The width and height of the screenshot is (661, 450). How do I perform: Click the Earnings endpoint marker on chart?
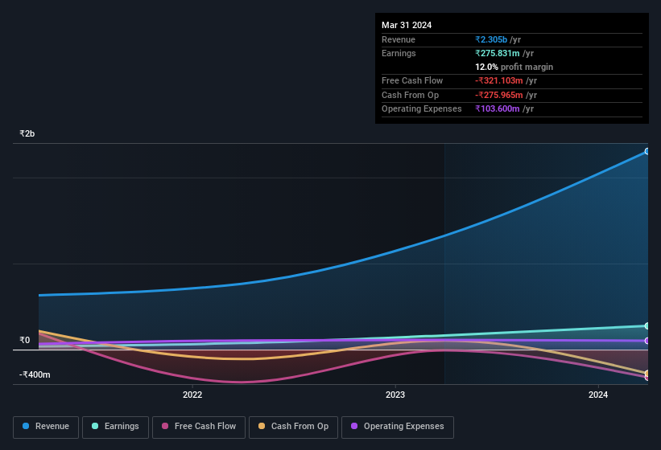click(x=647, y=326)
